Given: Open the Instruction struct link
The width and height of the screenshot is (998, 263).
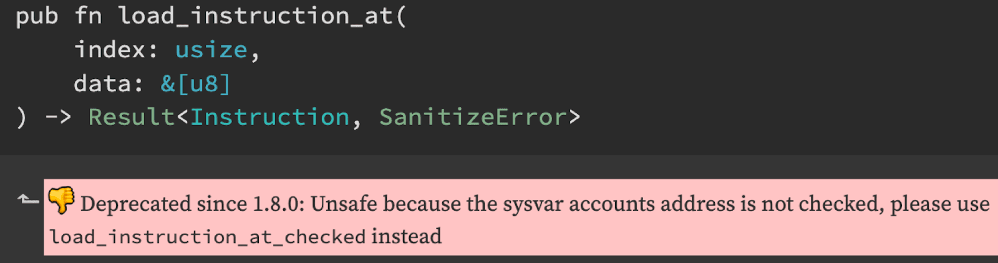Looking at the screenshot, I should 269,117.
